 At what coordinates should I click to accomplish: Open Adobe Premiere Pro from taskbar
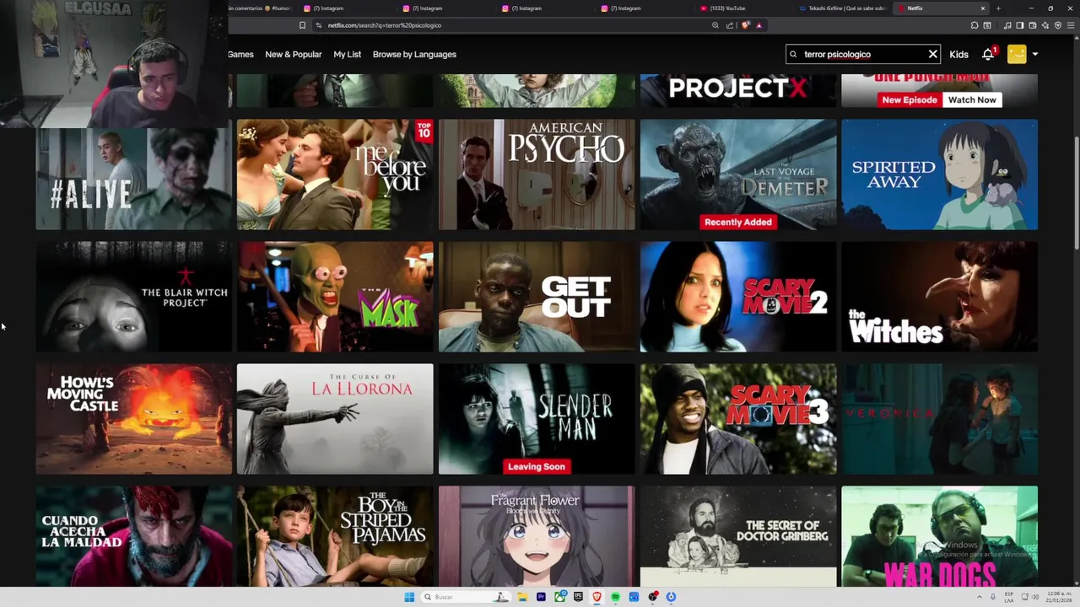point(541,597)
